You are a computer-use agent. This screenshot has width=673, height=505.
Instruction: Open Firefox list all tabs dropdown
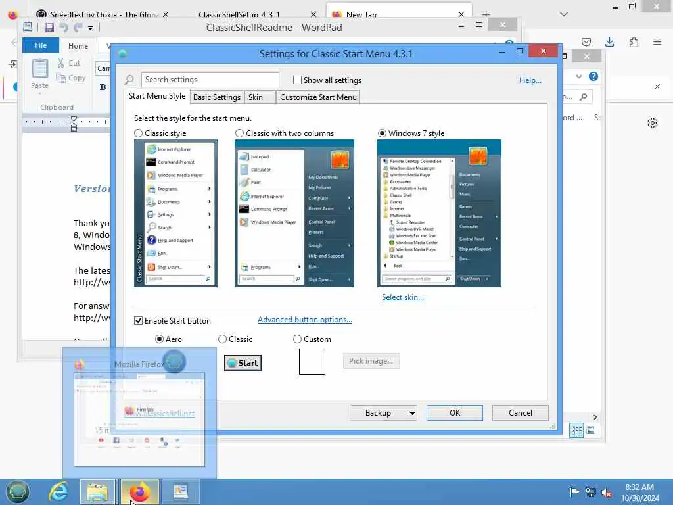point(564,14)
